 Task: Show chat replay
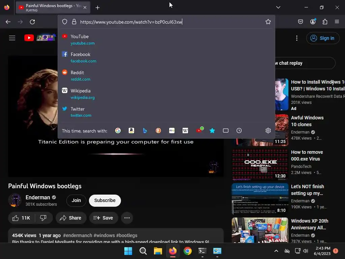305,63
